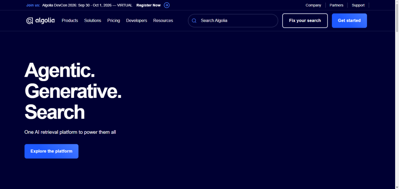This screenshot has height=189, width=399.
Task: Open the Support link
Action: click(x=358, y=5)
